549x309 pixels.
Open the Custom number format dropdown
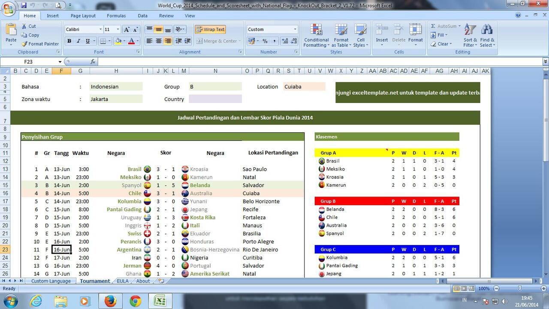point(295,30)
